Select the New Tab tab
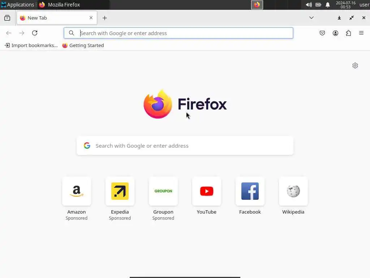 pos(57,18)
